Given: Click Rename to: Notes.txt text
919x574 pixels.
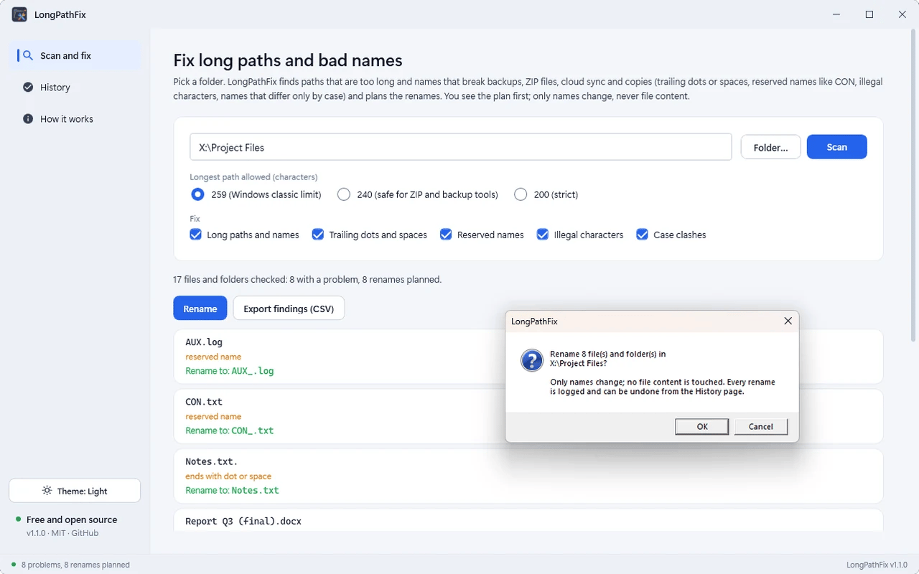Looking at the screenshot, I should click(232, 490).
